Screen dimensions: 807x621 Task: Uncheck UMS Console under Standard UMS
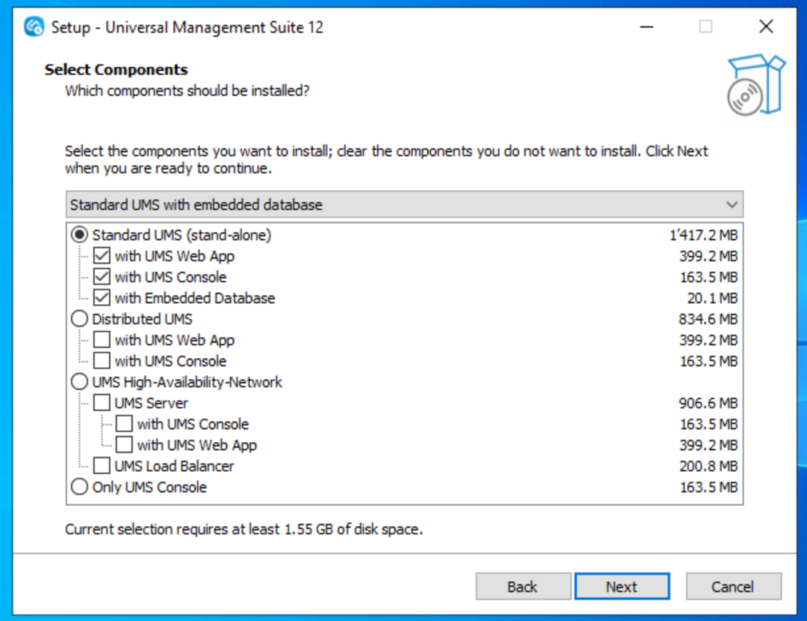(x=102, y=277)
